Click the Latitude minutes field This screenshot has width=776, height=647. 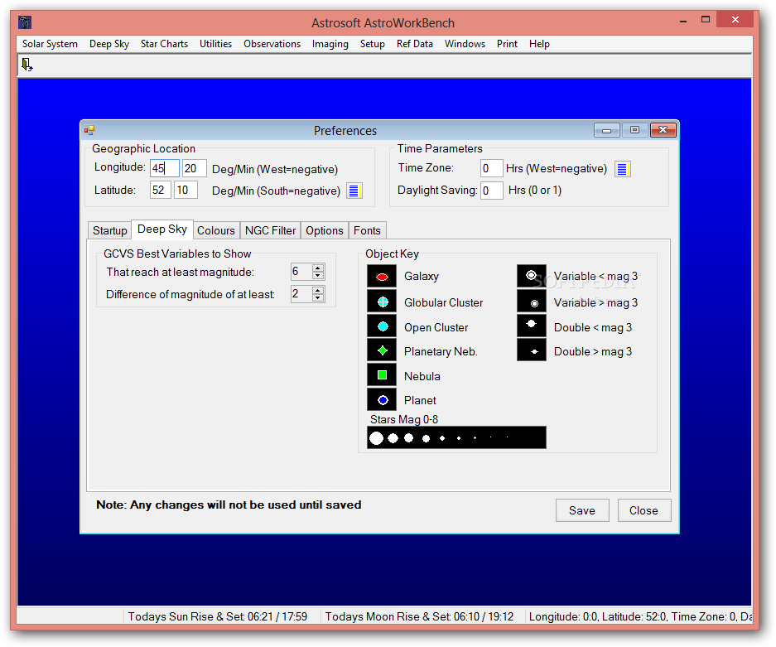(186, 190)
